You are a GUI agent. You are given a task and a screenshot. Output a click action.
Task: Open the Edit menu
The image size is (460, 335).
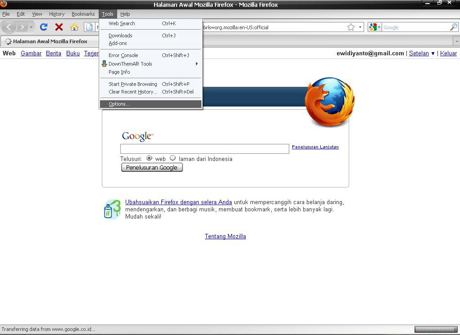(21, 14)
